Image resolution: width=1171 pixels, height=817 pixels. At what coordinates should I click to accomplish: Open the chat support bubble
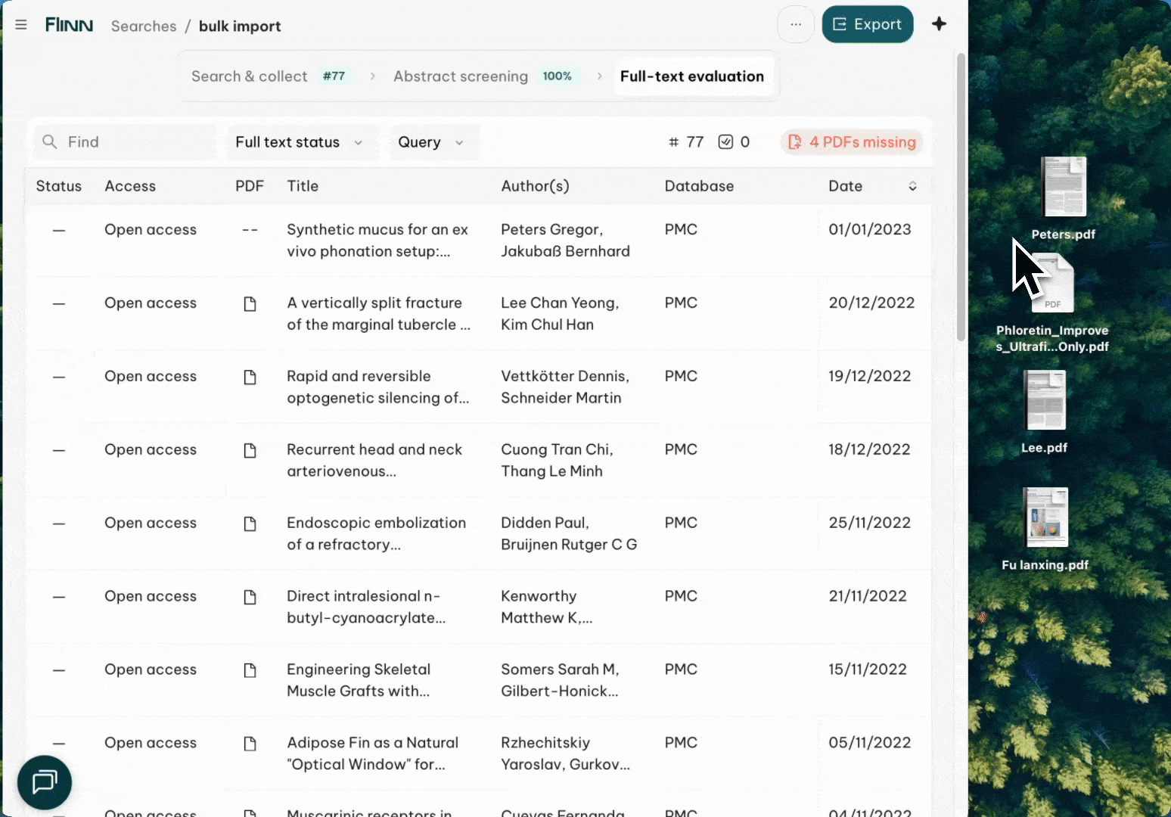point(45,781)
